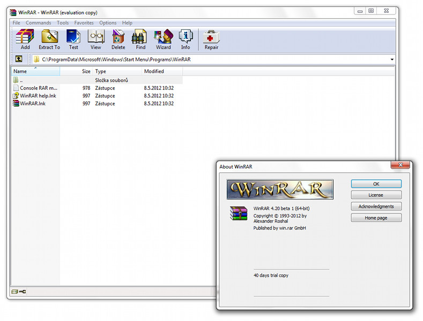Click the size value 978
The image size is (423, 321).
click(86, 88)
